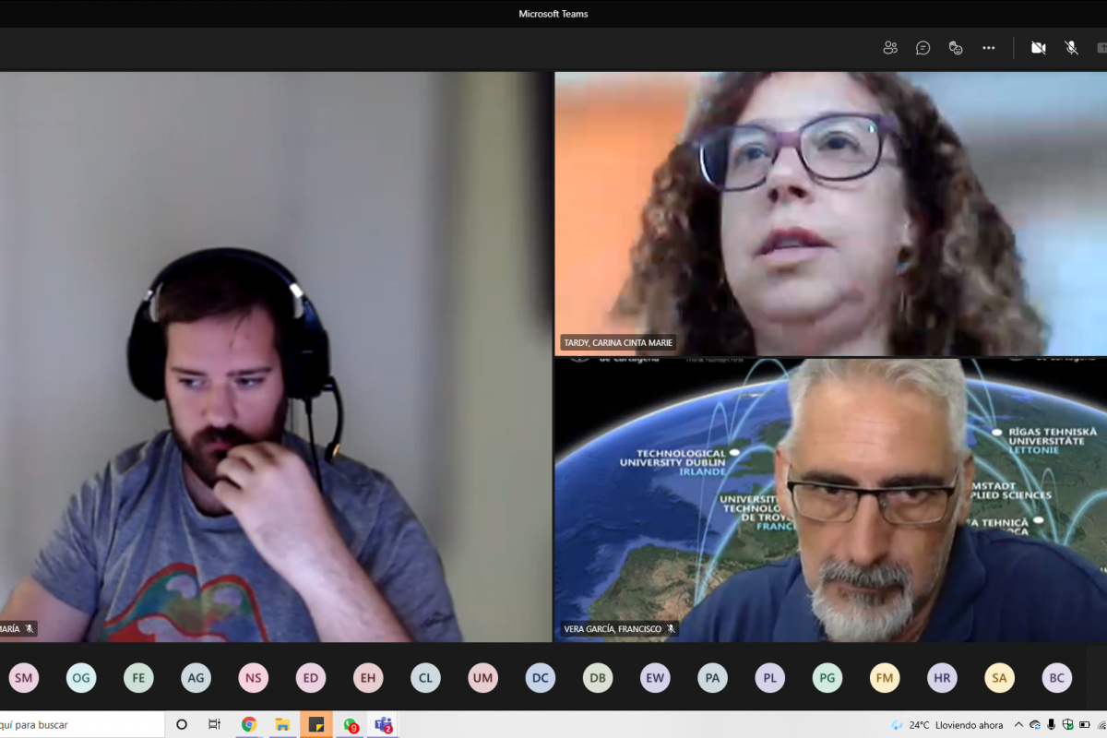Select participant avatar EH
Viewport: 1107px width, 738px height.
coord(368,678)
